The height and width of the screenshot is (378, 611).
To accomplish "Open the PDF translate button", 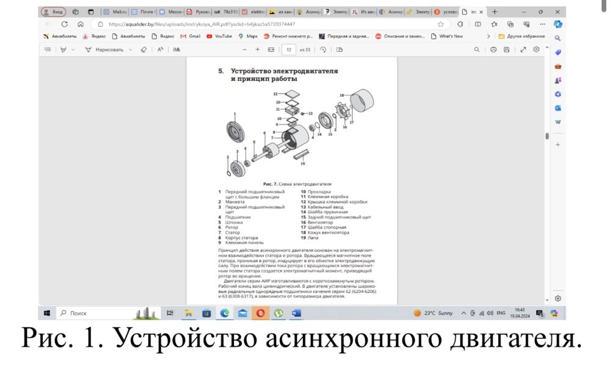I will [177, 50].
